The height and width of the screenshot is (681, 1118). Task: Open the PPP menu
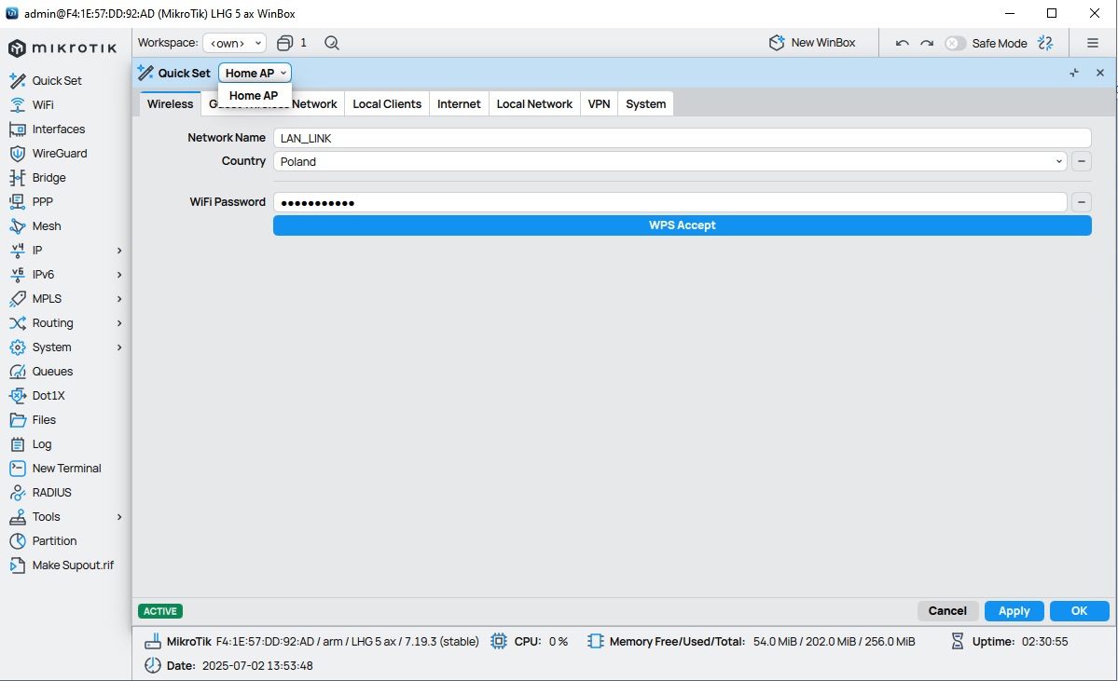click(42, 201)
